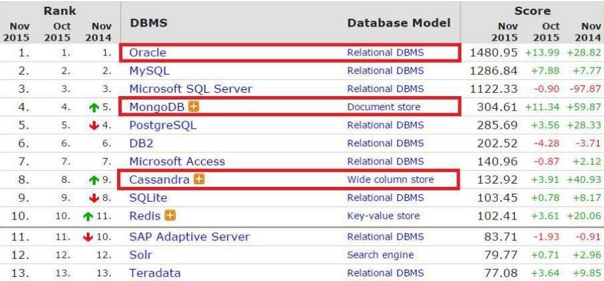Select PostgreSQL score value 285.69
604x281 pixels.
pyautogui.click(x=497, y=125)
